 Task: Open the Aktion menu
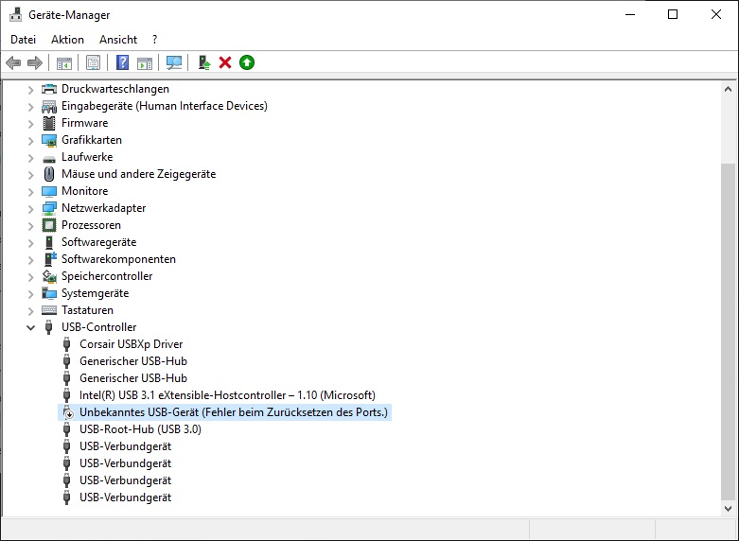click(x=67, y=40)
